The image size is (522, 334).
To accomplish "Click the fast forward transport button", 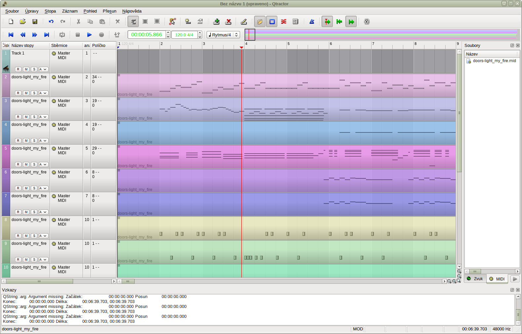I will click(x=35, y=35).
